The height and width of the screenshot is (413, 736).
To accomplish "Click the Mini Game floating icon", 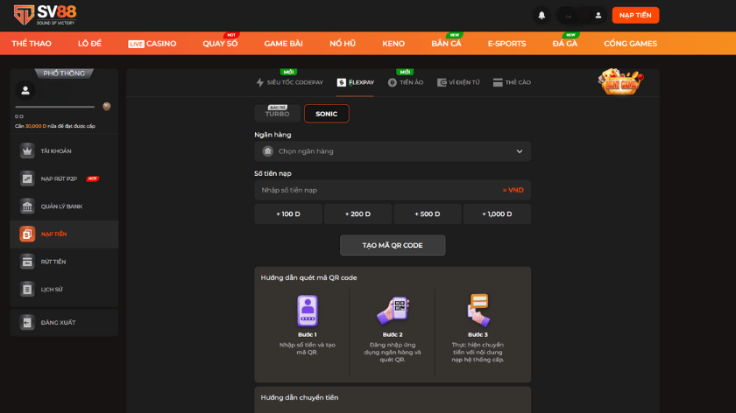I will (x=620, y=82).
